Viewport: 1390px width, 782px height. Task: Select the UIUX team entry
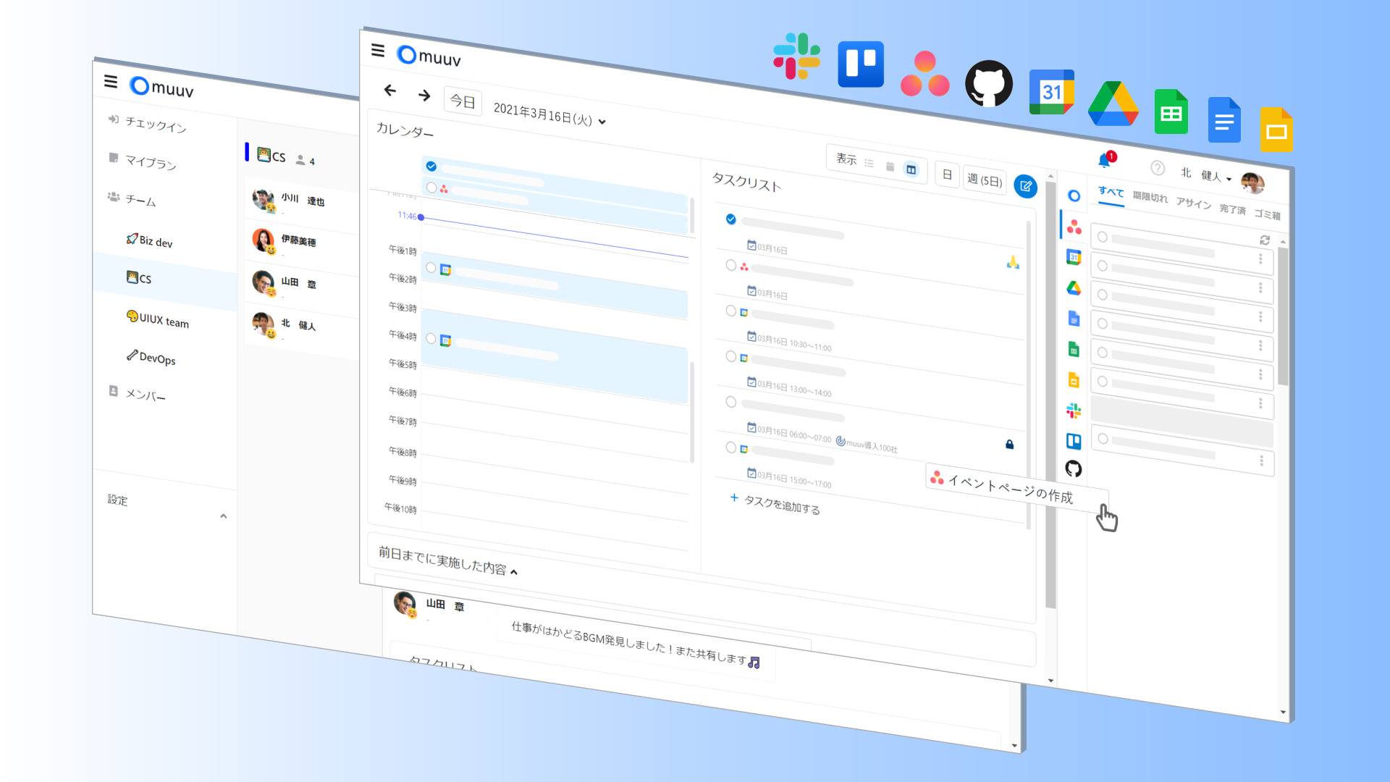(x=158, y=320)
